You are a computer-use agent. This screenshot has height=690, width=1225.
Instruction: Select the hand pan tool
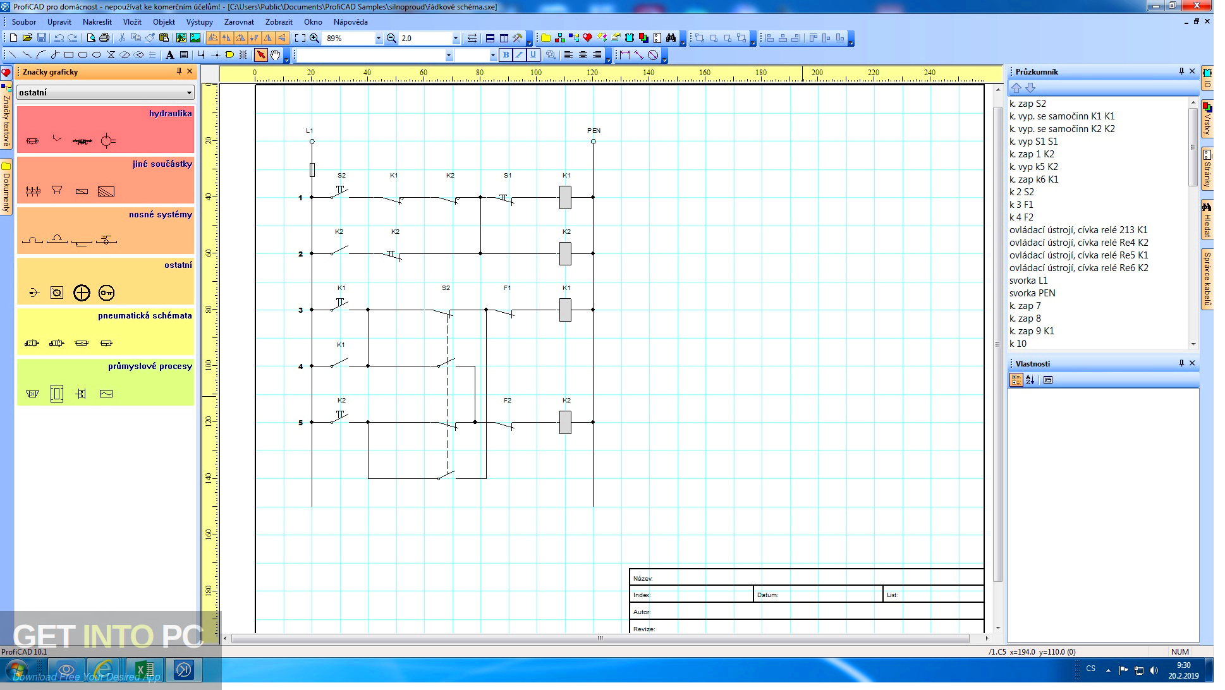point(275,55)
